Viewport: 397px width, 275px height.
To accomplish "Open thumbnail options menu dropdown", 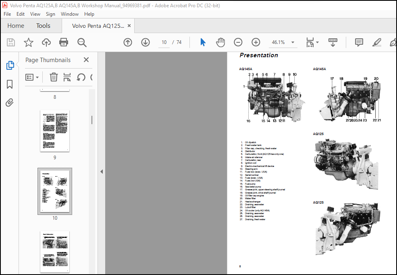I will [32, 77].
